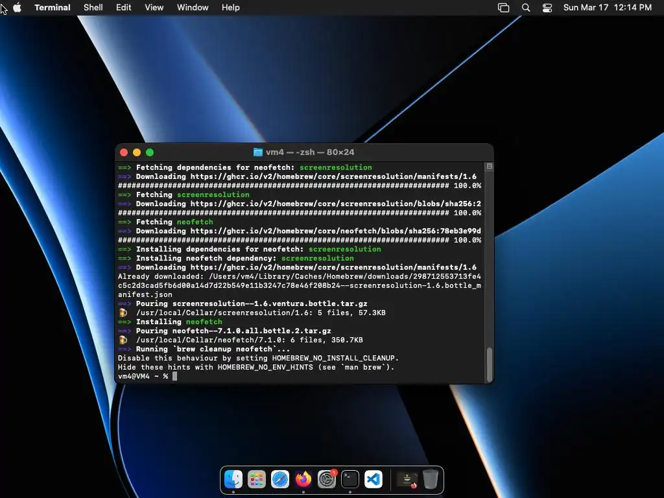
Task: Click the neofetch blobs download URL
Action: pyautogui.click(x=336, y=231)
